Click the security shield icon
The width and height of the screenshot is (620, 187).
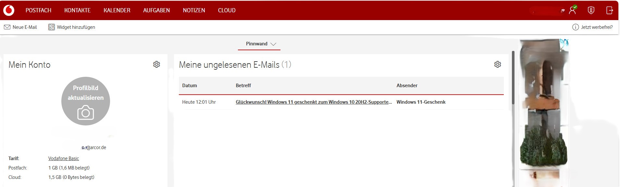tap(591, 10)
